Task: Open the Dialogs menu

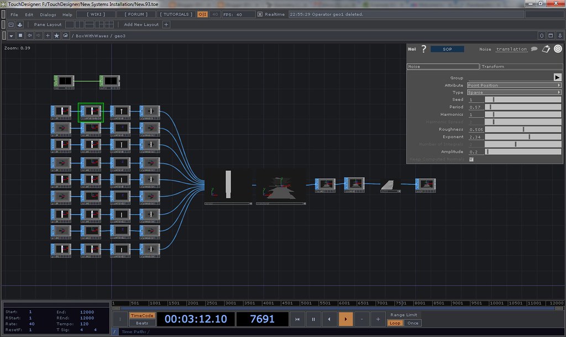Action: (x=48, y=14)
